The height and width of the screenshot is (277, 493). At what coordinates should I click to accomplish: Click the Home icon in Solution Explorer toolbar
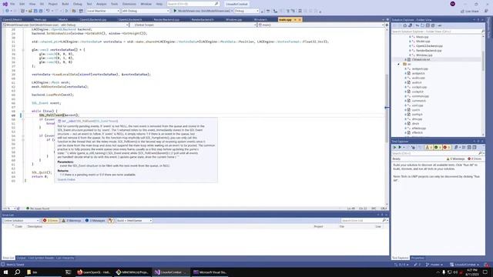(x=404, y=25)
